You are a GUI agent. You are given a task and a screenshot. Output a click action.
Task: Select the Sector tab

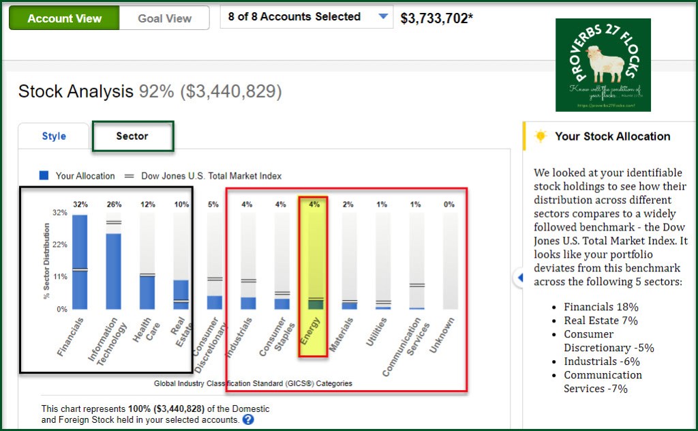pyautogui.click(x=132, y=136)
